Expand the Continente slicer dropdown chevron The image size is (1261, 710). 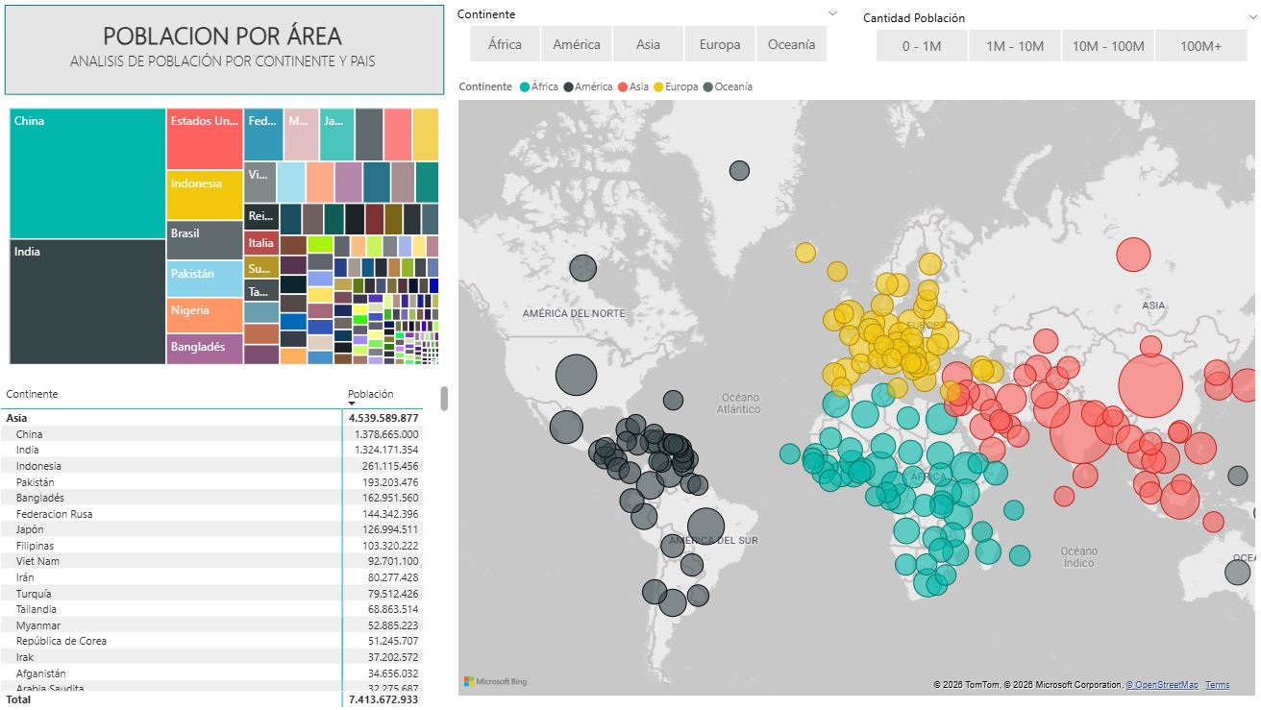833,13
